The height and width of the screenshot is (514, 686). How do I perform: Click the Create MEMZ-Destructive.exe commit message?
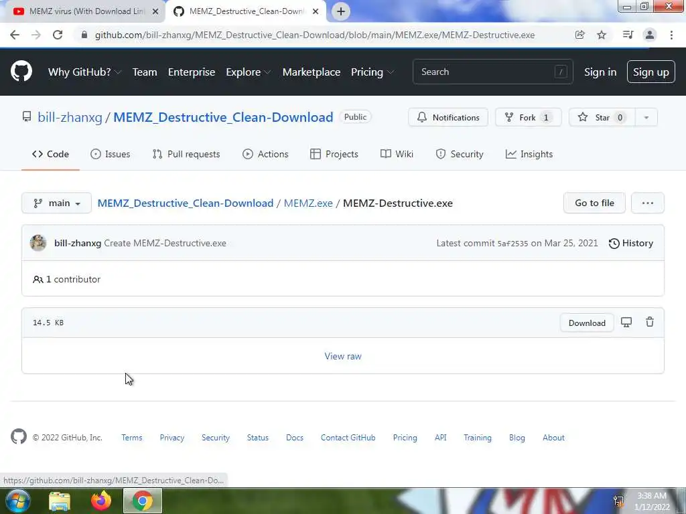pyautogui.click(x=165, y=243)
